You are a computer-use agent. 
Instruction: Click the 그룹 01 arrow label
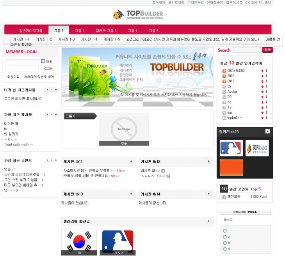(80, 116)
